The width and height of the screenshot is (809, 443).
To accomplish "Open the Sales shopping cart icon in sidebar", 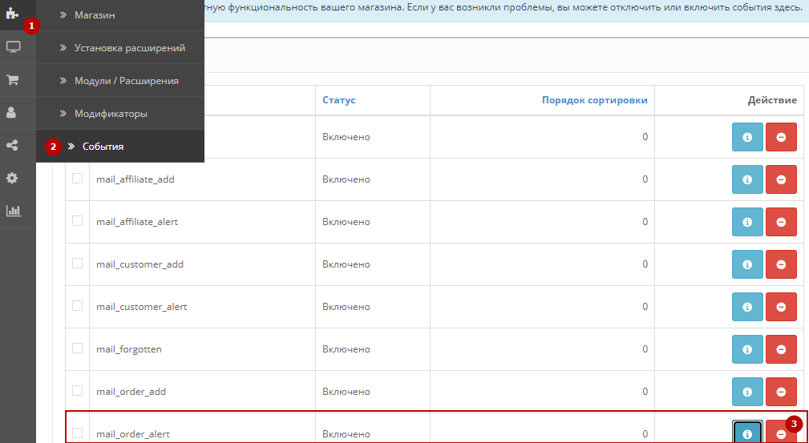I will point(12,80).
